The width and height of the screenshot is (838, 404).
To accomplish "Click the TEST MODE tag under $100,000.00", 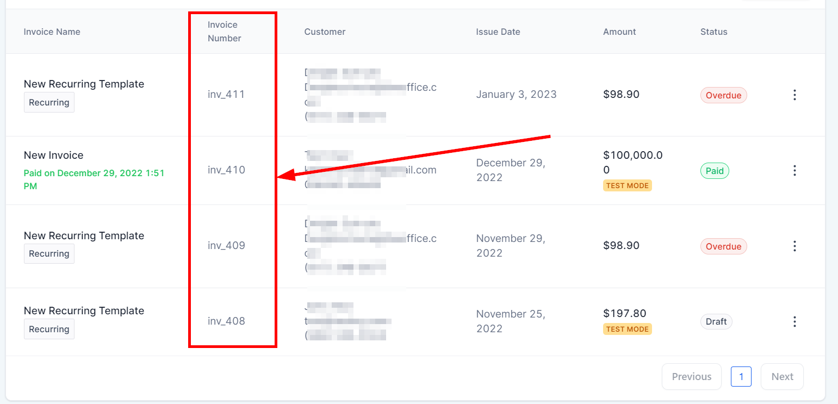I will click(x=627, y=186).
